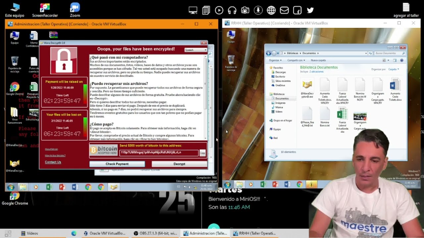Click the help icon in the Documentos explorer
The height and width of the screenshot is (238, 424).
click(x=402, y=60)
